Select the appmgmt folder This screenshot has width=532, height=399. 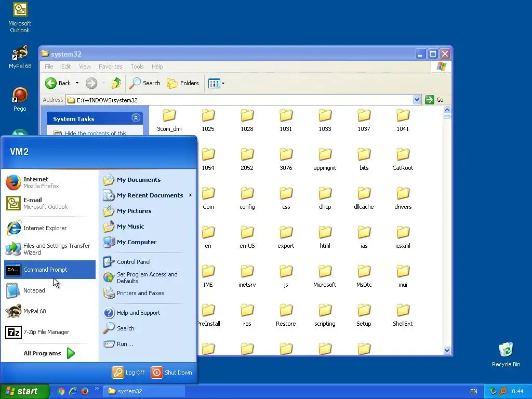[325, 159]
